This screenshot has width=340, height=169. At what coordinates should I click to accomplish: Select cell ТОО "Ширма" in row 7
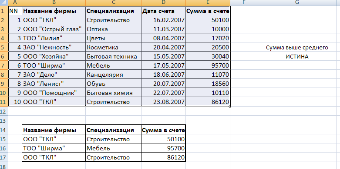tap(54, 65)
